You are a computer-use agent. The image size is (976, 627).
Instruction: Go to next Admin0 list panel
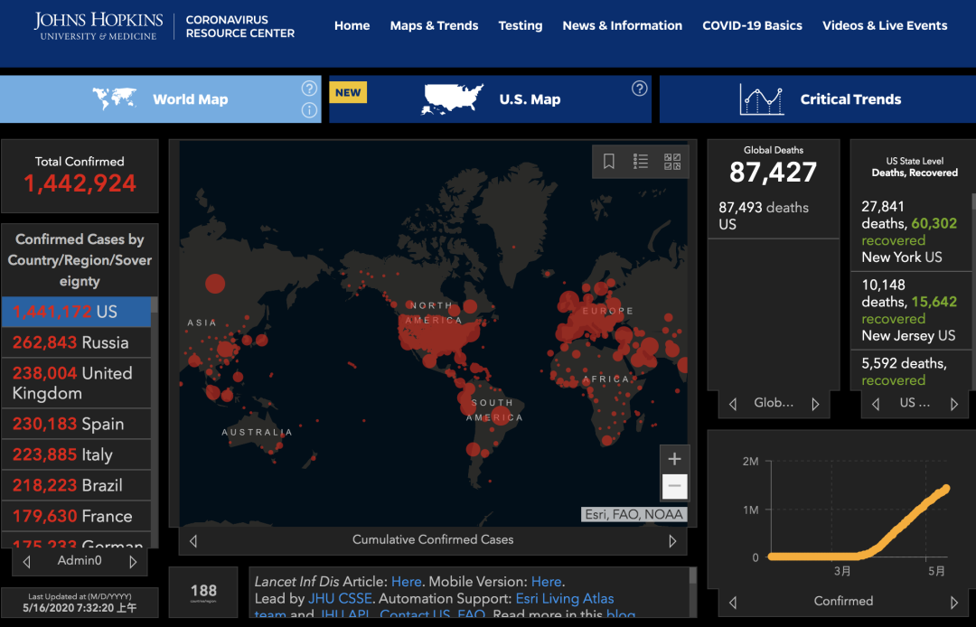pos(134,562)
